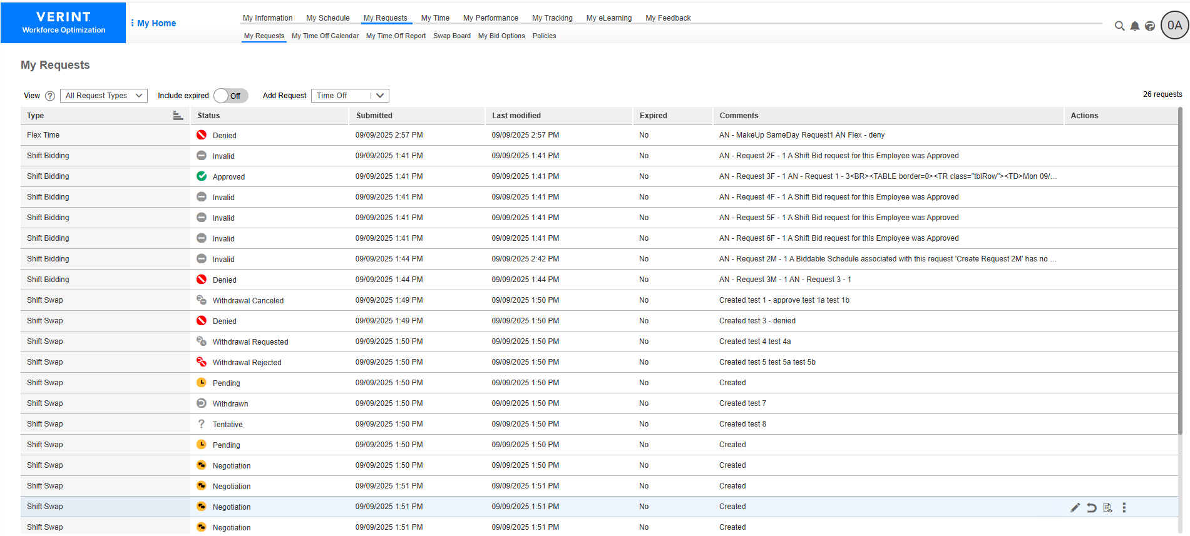Select the My Bid Options sub-tab
This screenshot has width=1190, height=536.
tap(501, 36)
